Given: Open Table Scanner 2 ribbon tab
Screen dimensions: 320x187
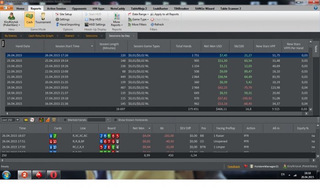Looking at the screenshot, I should click(230, 9).
